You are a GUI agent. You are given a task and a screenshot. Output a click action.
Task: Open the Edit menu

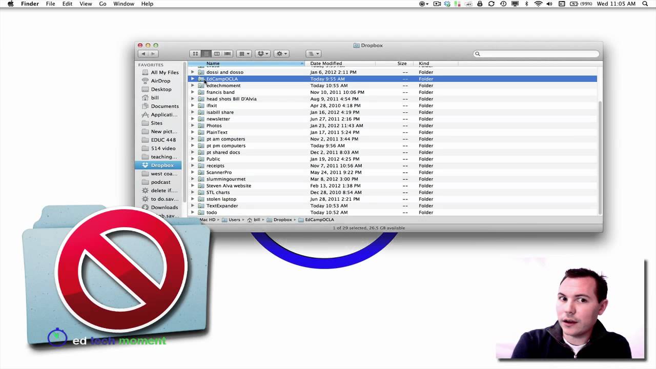[x=67, y=4]
